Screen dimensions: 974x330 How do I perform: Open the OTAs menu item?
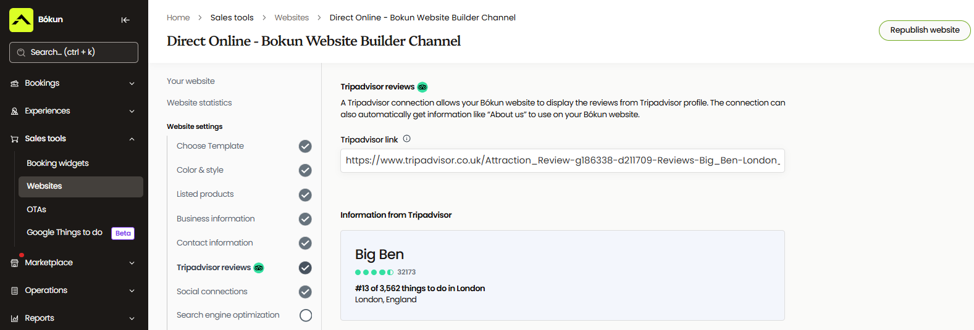(x=36, y=209)
